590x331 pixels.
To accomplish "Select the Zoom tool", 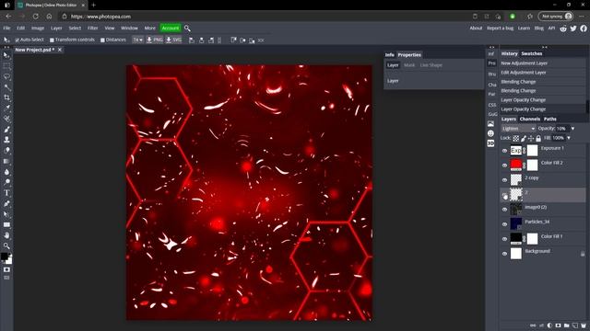I will (x=6, y=245).
